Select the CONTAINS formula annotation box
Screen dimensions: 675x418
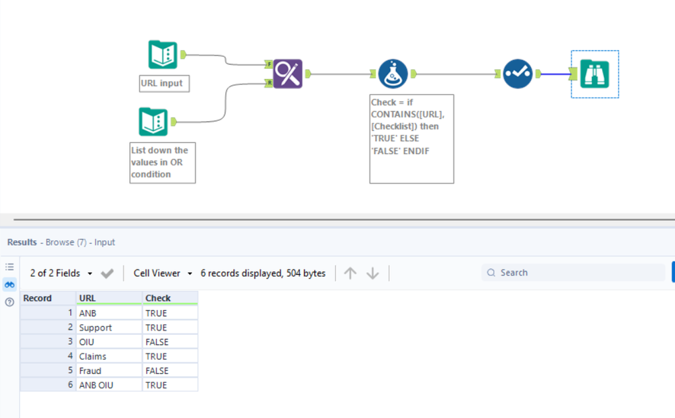point(411,139)
